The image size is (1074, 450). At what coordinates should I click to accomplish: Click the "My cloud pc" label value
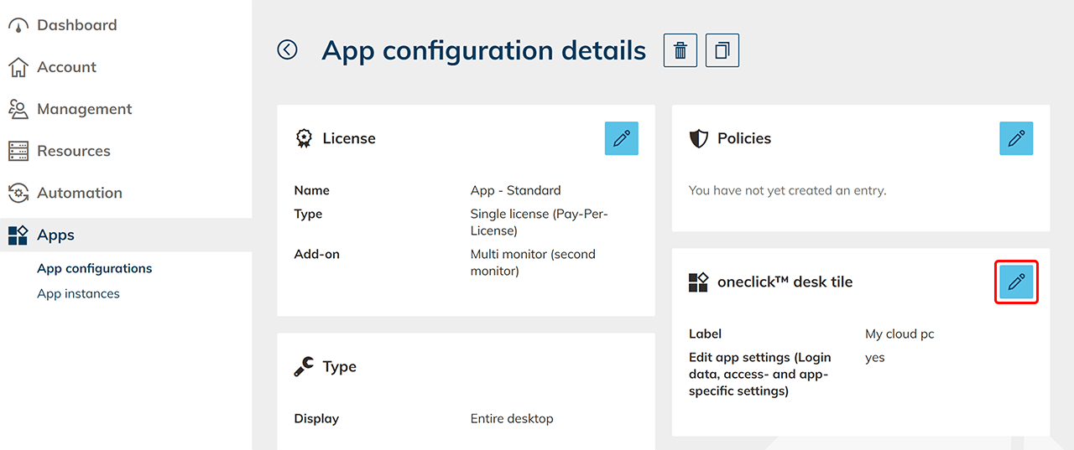(x=899, y=334)
